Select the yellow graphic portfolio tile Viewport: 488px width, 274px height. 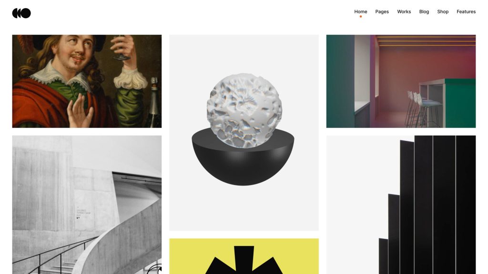[244, 256]
